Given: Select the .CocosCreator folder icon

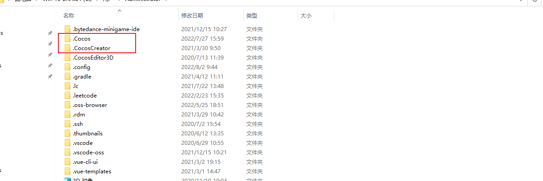Looking at the screenshot, I should click(x=67, y=48).
